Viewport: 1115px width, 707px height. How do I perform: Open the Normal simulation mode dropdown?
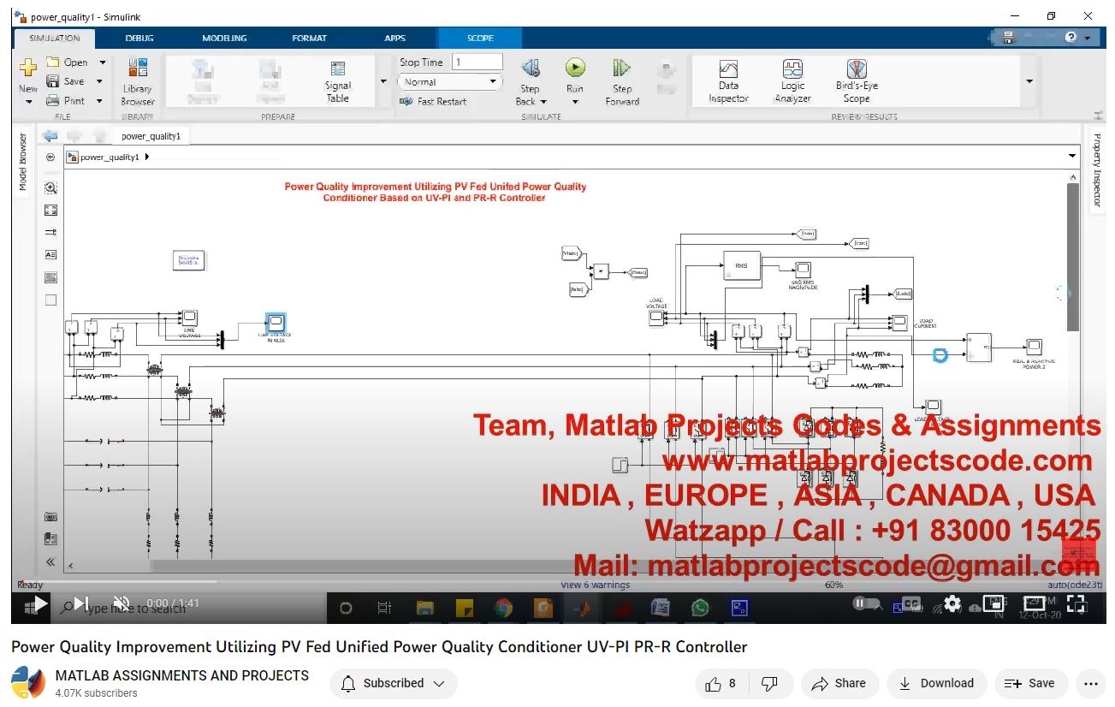pyautogui.click(x=449, y=82)
